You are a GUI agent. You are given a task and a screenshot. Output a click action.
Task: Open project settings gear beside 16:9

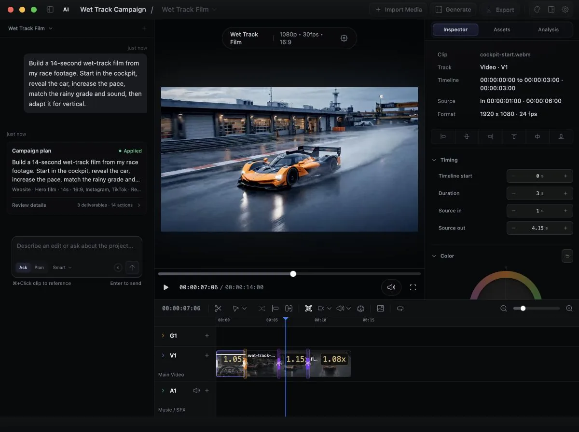point(344,38)
